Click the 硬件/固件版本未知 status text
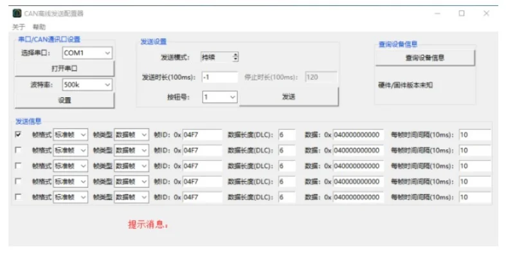This screenshot has height=256, width=506. 405,85
